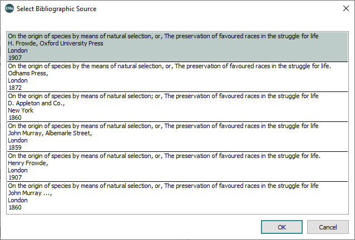Image resolution: width=355 pixels, height=240 pixels.
Task: Click London beneath Odhams Press
Action: [x=18, y=80]
